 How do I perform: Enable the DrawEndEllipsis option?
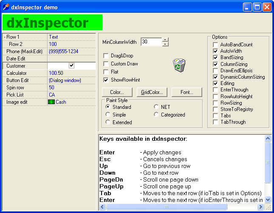[x=215, y=71]
